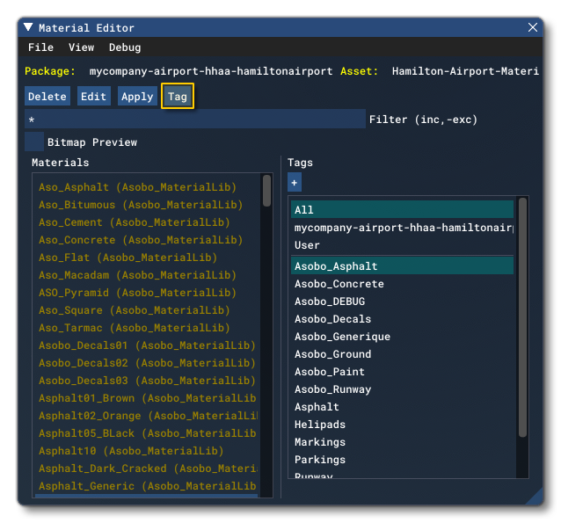Select Asobo_Decals03 material
Screen dimensions: 561x523
(x=147, y=380)
